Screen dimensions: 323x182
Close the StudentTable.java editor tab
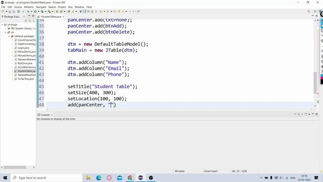[x=63, y=17]
